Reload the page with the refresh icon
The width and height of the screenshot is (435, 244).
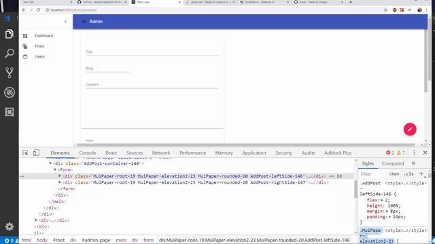click(38, 10)
